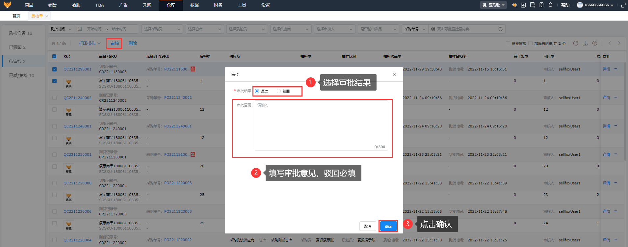
Task: Open more actions menu for QC2211240001 row
Action: [615, 126]
